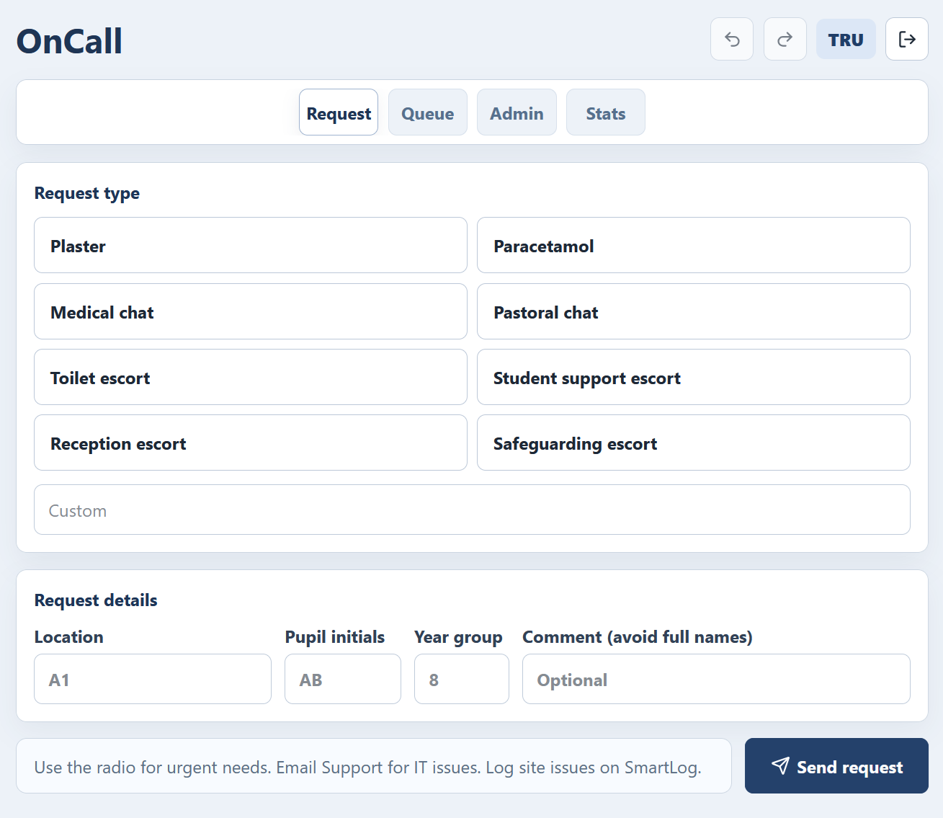Click the undo arrow icon

tap(732, 39)
